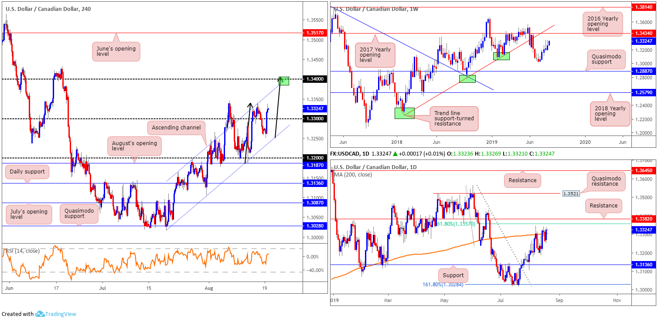Open the TradingView link text
658x319 pixels.
(x=62, y=314)
